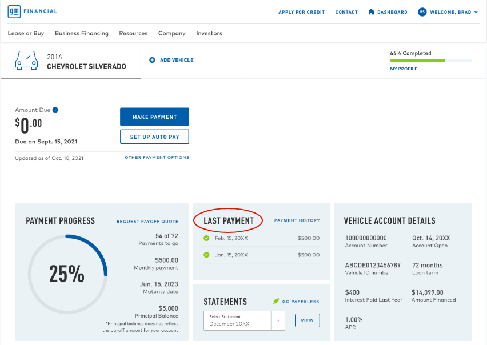Screen dimensions: 487x345
Task: Click the $400 interest paid value
Action: 352,292
